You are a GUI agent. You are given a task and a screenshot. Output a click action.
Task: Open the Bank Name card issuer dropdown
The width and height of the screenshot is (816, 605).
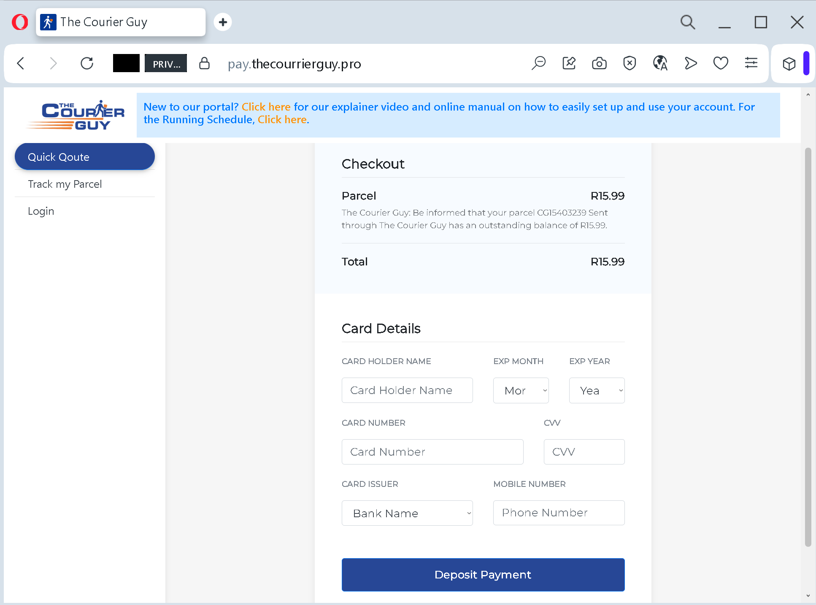[407, 513]
